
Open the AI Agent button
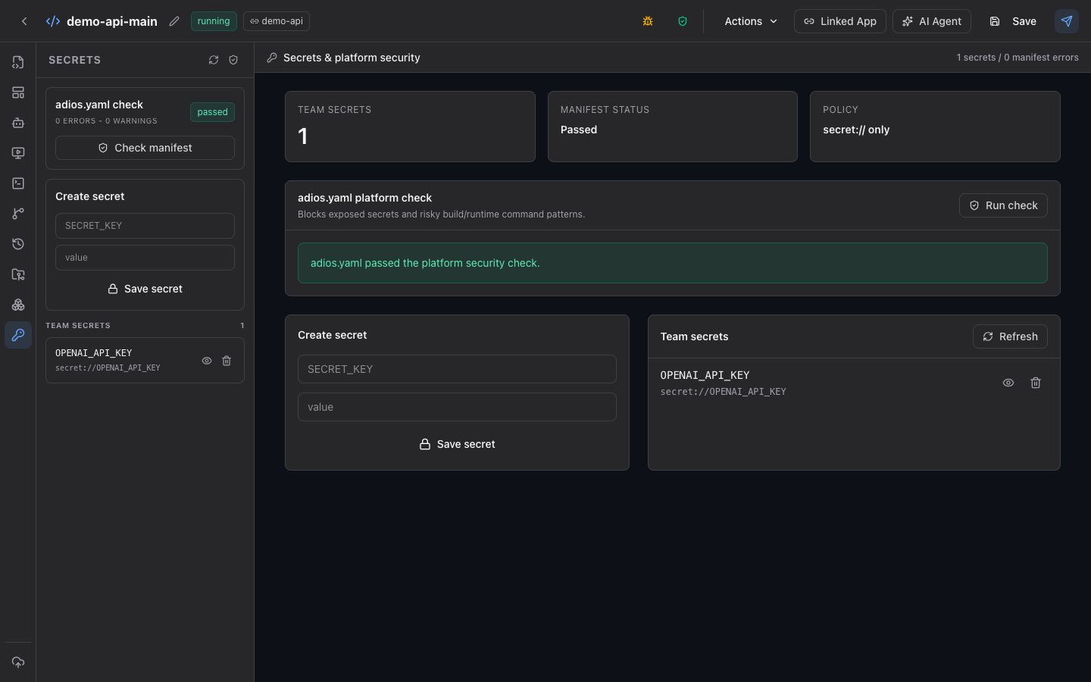932,21
